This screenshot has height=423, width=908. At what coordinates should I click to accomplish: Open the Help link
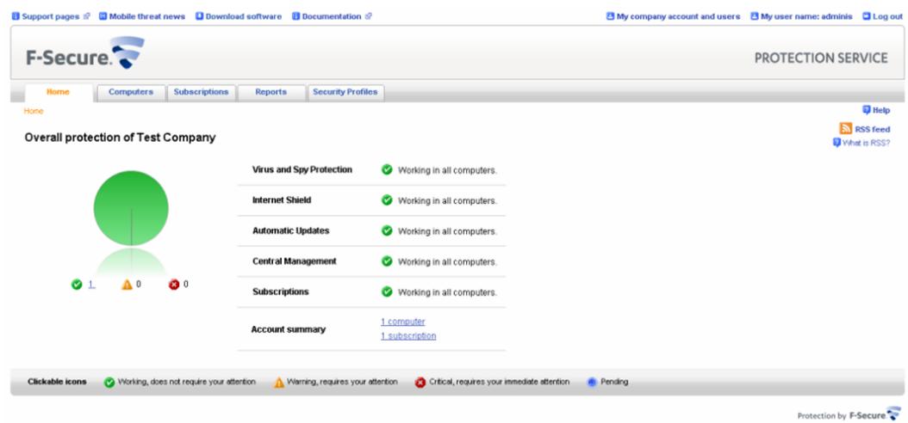click(x=880, y=110)
